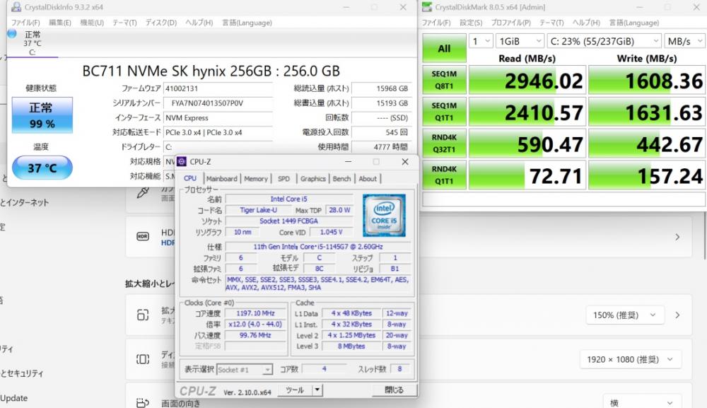Viewport: 707px width, 408px height.
Task: Switch to the About tab in CPU-Z
Action: click(368, 178)
